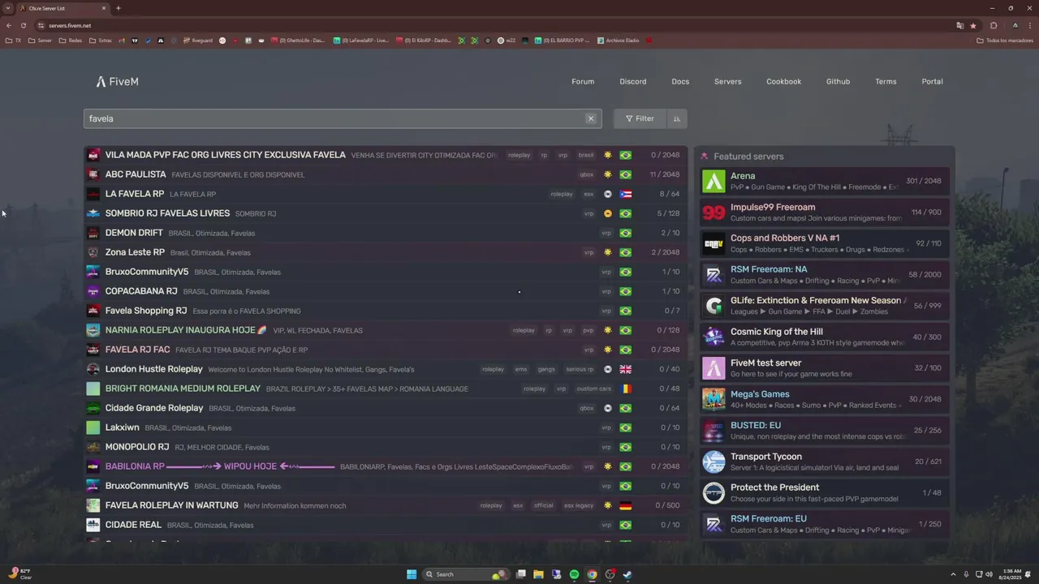Image resolution: width=1039 pixels, height=584 pixels.
Task: Open the Forum page
Action: pos(583,81)
